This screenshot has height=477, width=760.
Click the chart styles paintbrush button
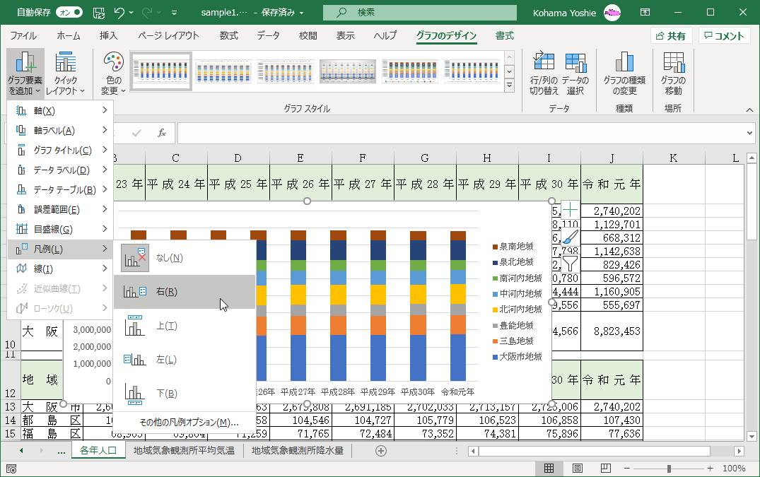pos(570,237)
